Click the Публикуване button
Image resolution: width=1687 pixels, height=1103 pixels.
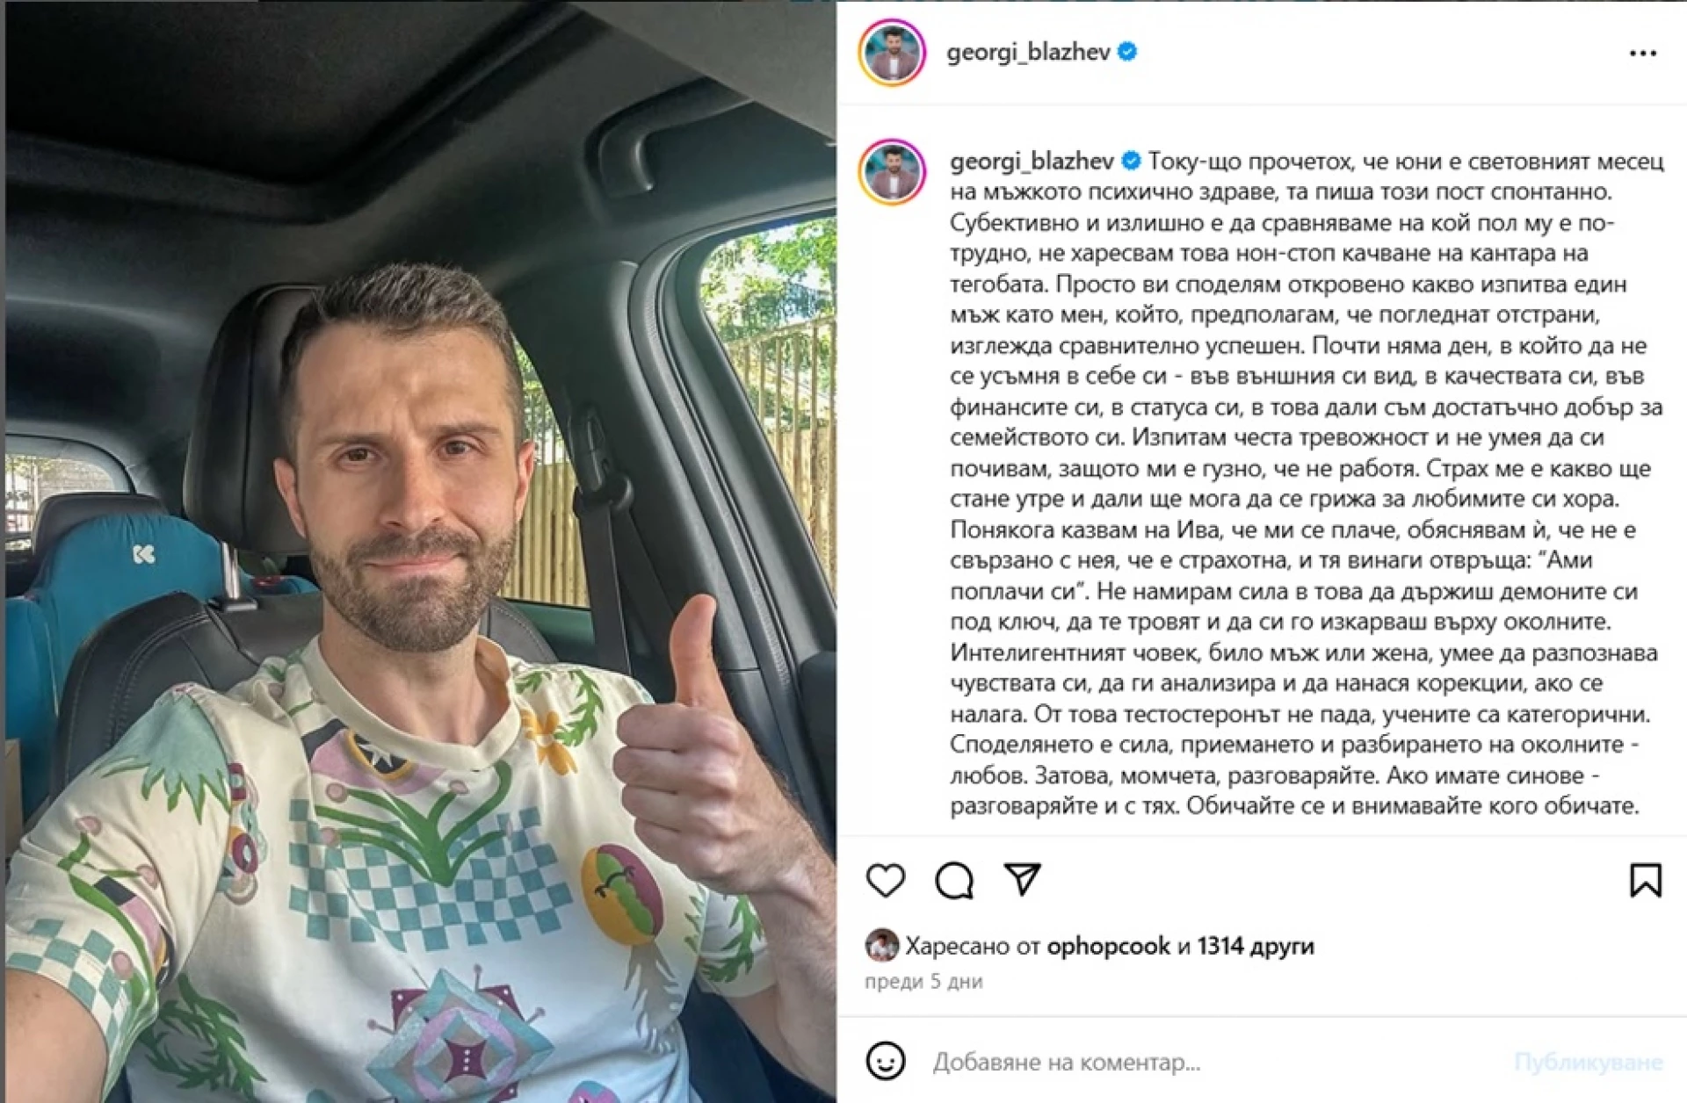(x=1588, y=1062)
